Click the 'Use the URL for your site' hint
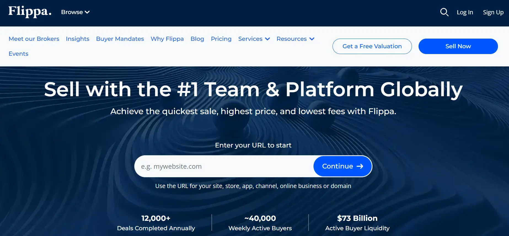 tap(253, 186)
